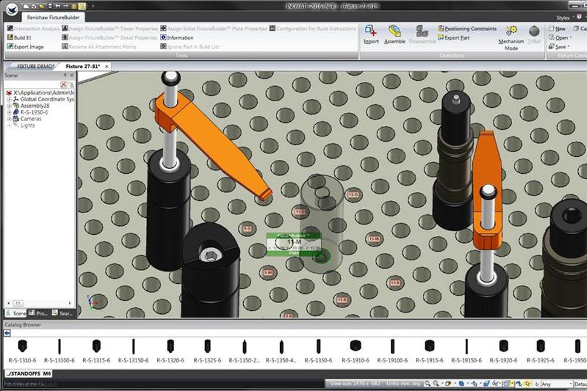Screen dimensions: 587x391
Task: Click the Assemble button
Action: 395,35
